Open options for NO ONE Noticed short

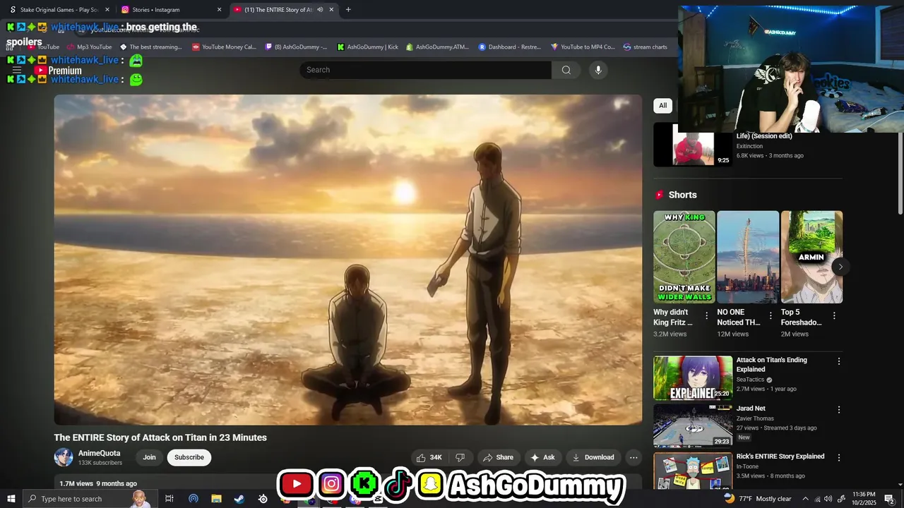[x=771, y=316]
